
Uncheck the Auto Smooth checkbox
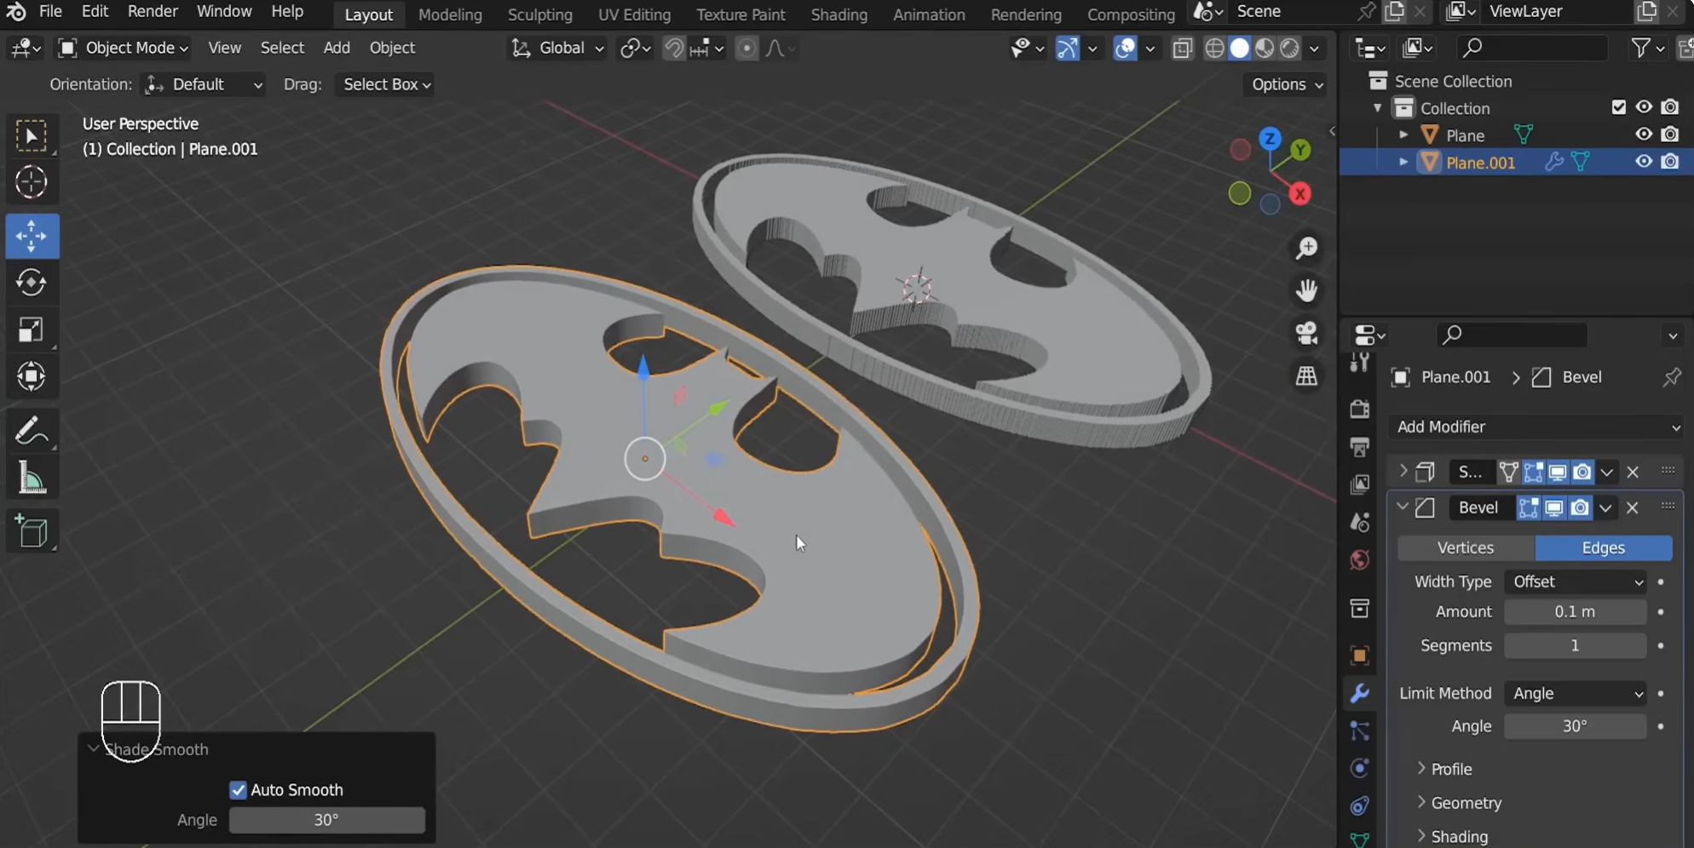pos(238,790)
